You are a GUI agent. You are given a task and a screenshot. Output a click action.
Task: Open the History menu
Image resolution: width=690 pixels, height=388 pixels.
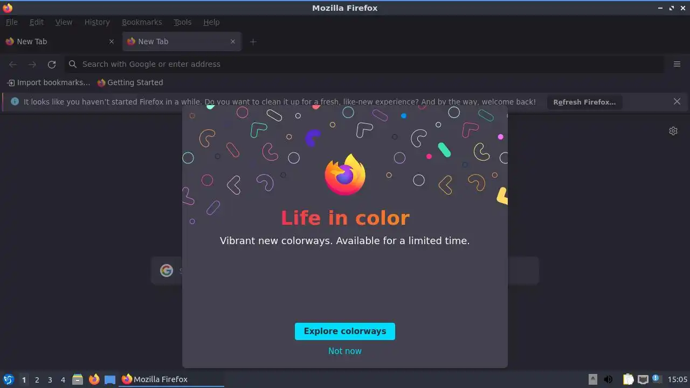[97, 22]
